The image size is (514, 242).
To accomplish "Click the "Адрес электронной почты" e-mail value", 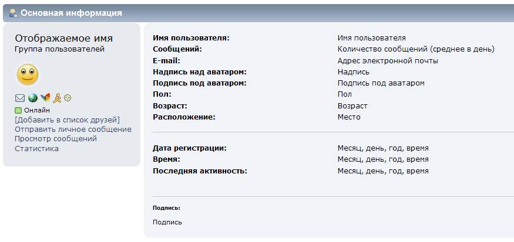I will pyautogui.click(x=388, y=61).
